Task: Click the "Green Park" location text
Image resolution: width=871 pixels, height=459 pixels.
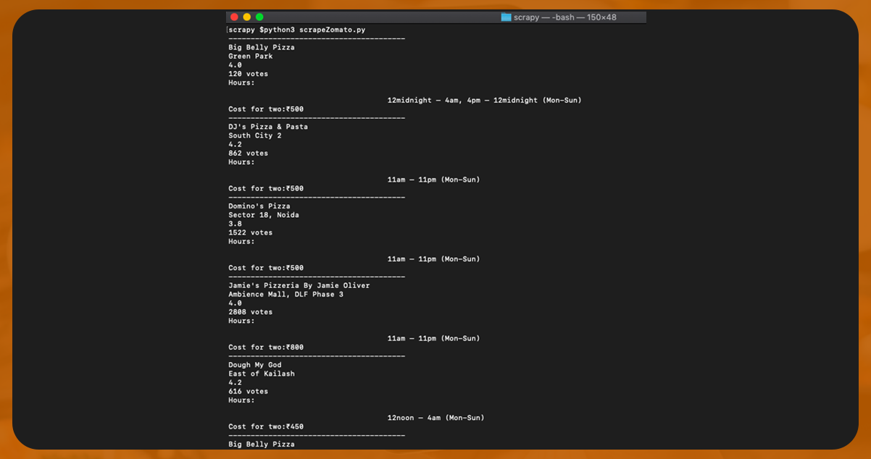Action: tap(250, 56)
